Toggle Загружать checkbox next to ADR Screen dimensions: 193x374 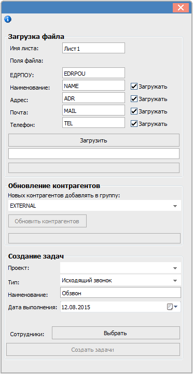pyautogui.click(x=134, y=99)
